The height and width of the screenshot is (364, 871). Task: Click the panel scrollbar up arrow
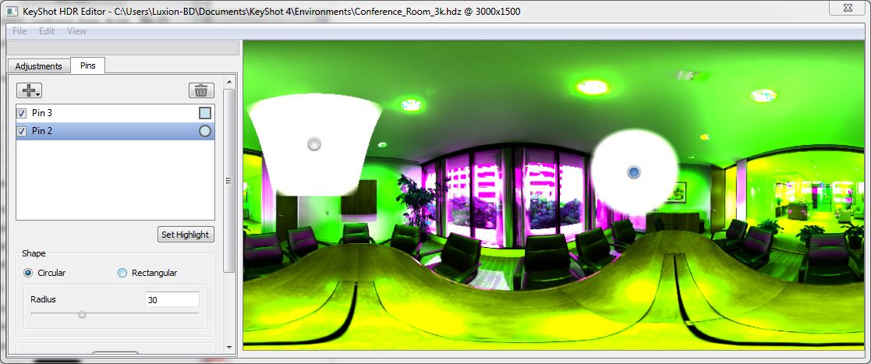tap(228, 82)
